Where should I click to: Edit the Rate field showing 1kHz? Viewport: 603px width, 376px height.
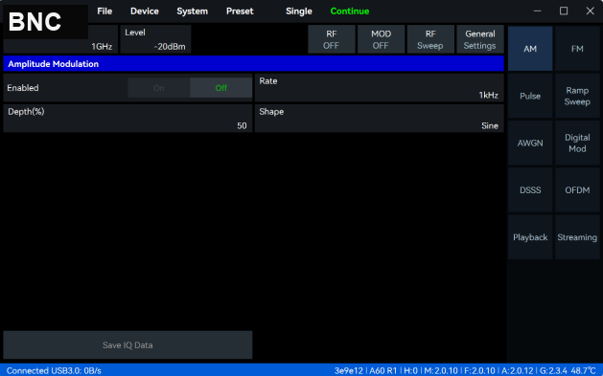click(380, 88)
